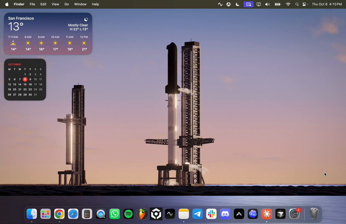This screenshot has width=346, height=224.
Task: Open the Apple menu
Action: [7, 4]
